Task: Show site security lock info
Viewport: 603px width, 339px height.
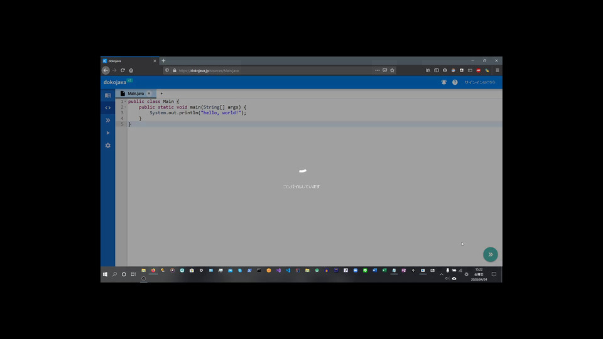Action: pos(175,70)
